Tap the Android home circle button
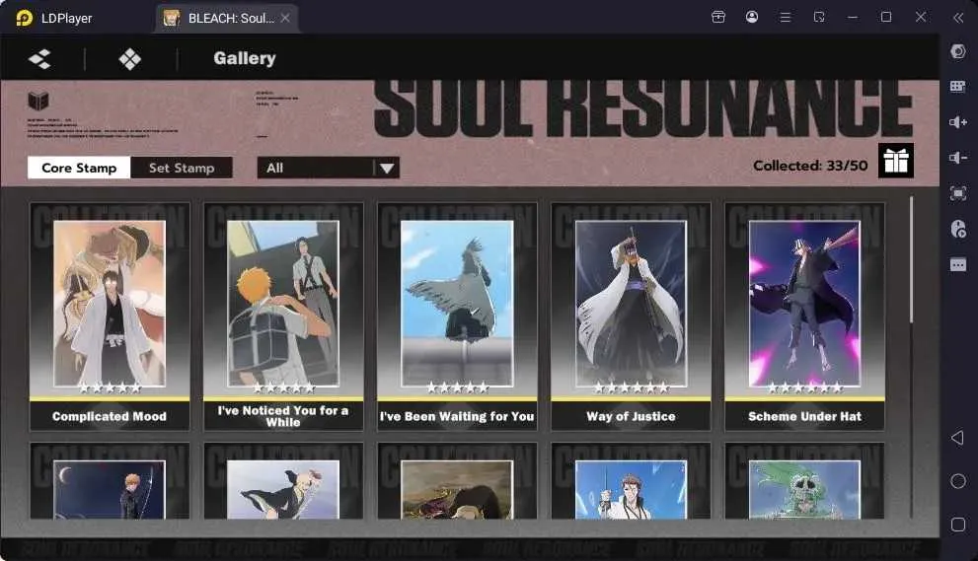Image resolution: width=978 pixels, height=561 pixels. [x=958, y=481]
